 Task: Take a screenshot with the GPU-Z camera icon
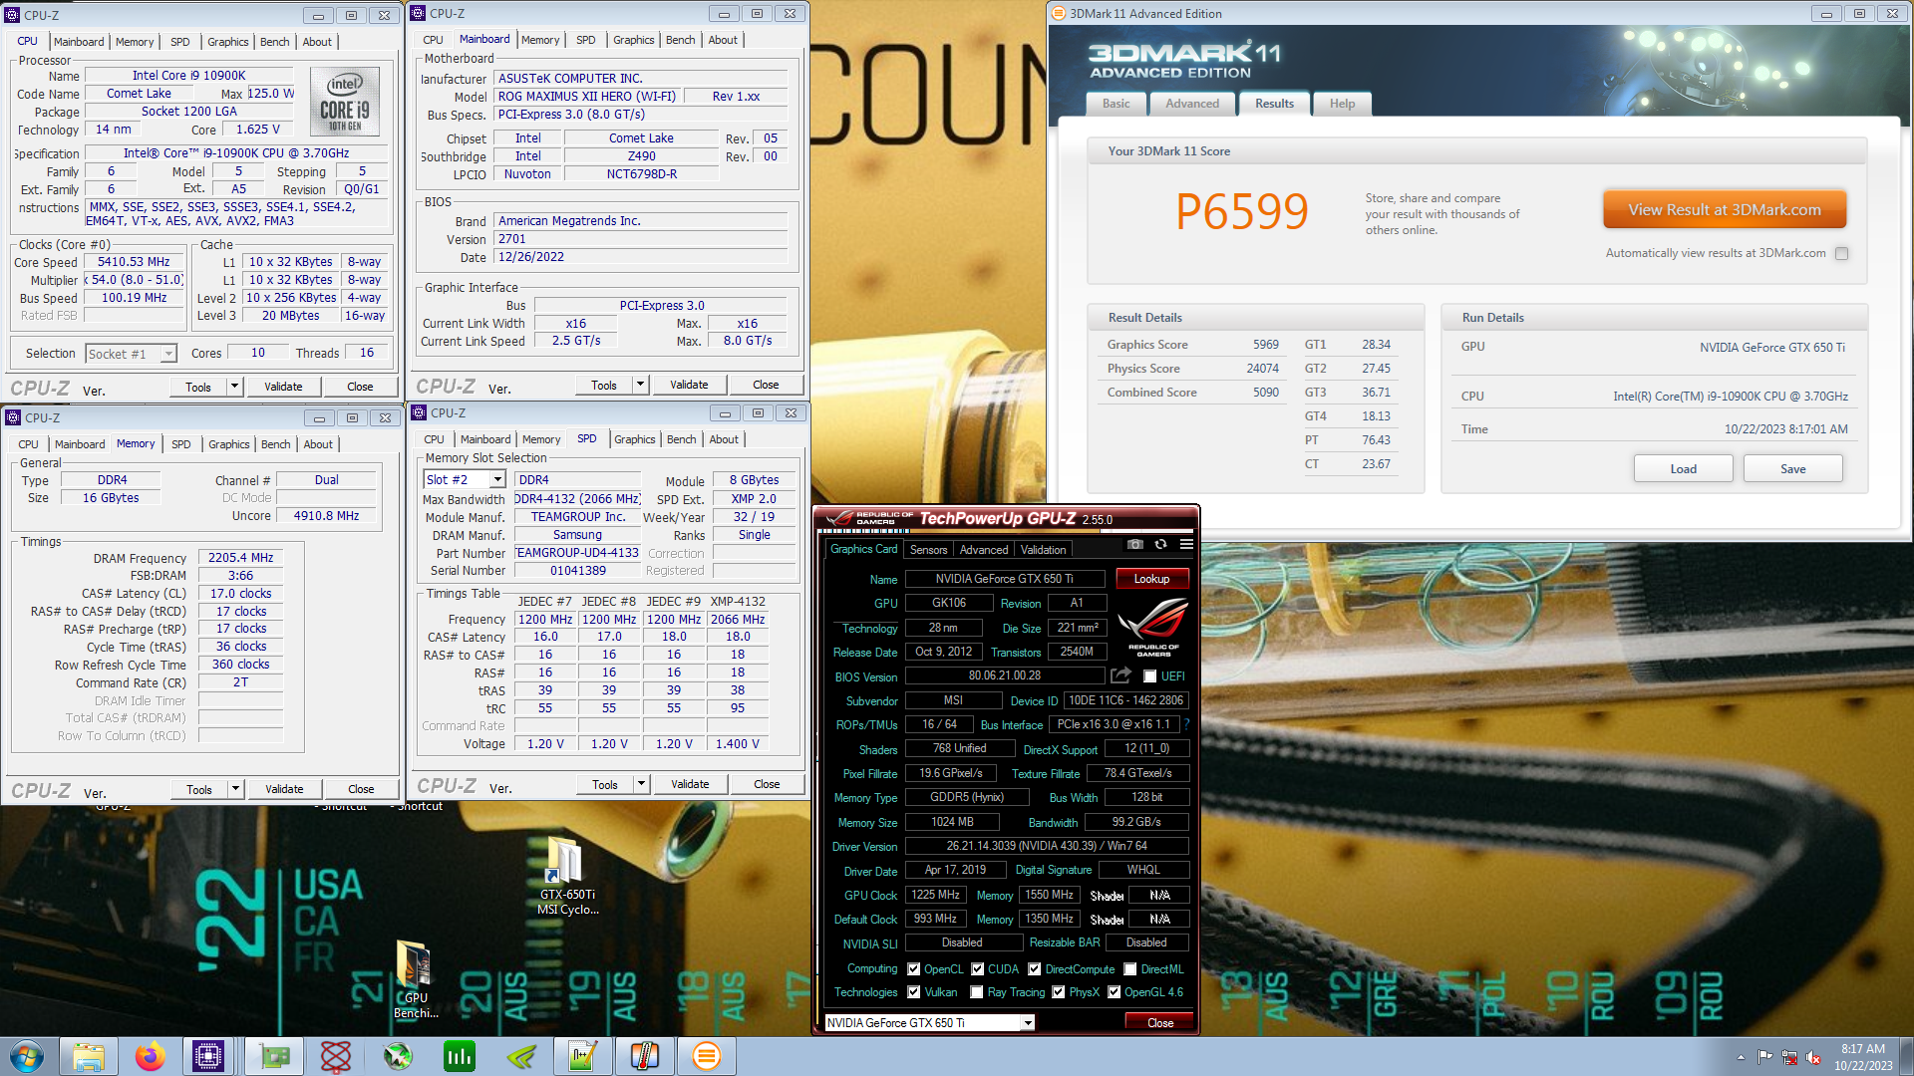tap(1135, 545)
